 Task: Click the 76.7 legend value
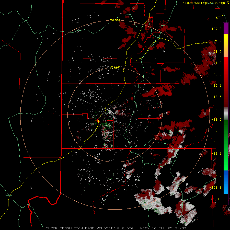(217, 51)
